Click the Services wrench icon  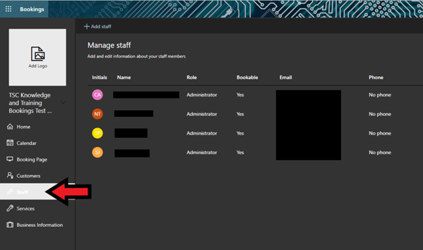10,208
